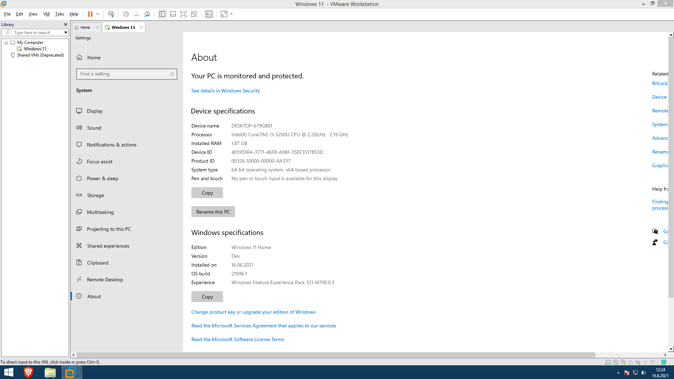Click the sound card status icon

638,362
